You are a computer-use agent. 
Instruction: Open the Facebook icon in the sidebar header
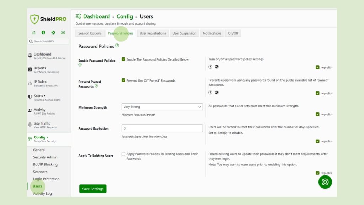coord(43,32)
